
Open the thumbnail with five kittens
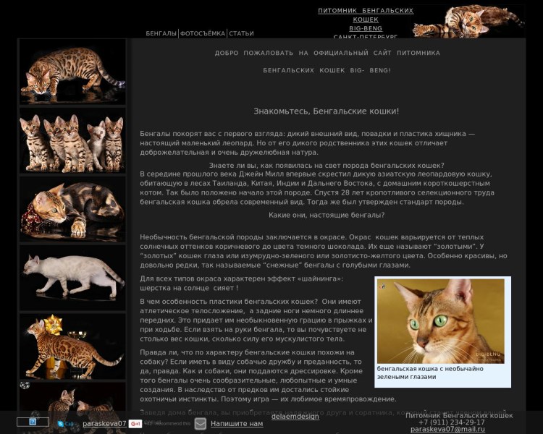pyautogui.click(x=72, y=140)
